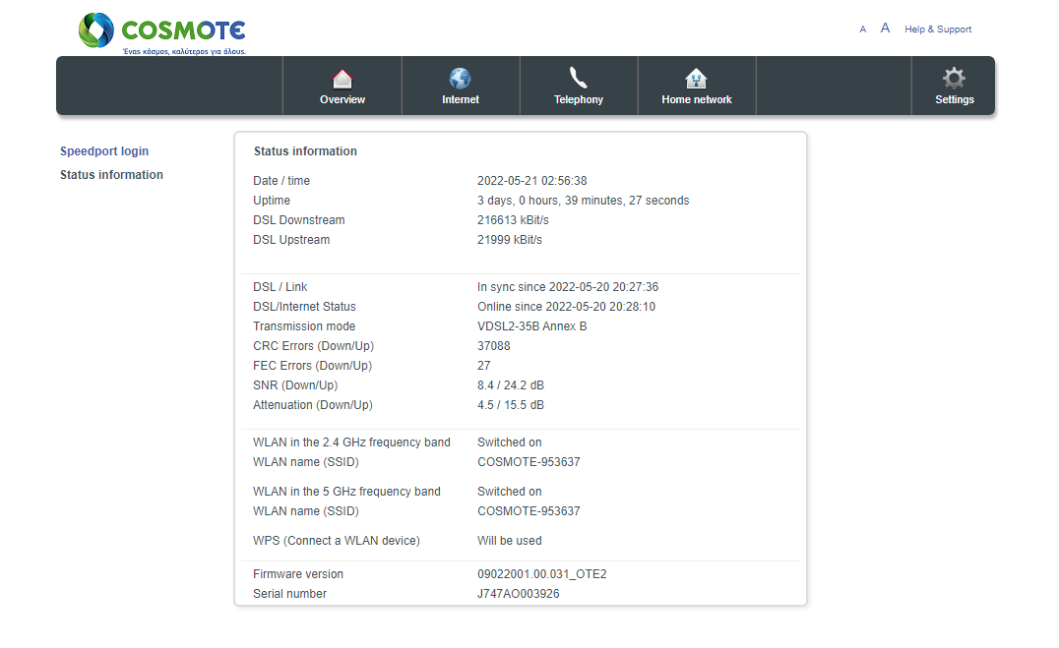Click the Attenuation (Down/Up) label
This screenshot has height=648, width=1059.
(313, 405)
